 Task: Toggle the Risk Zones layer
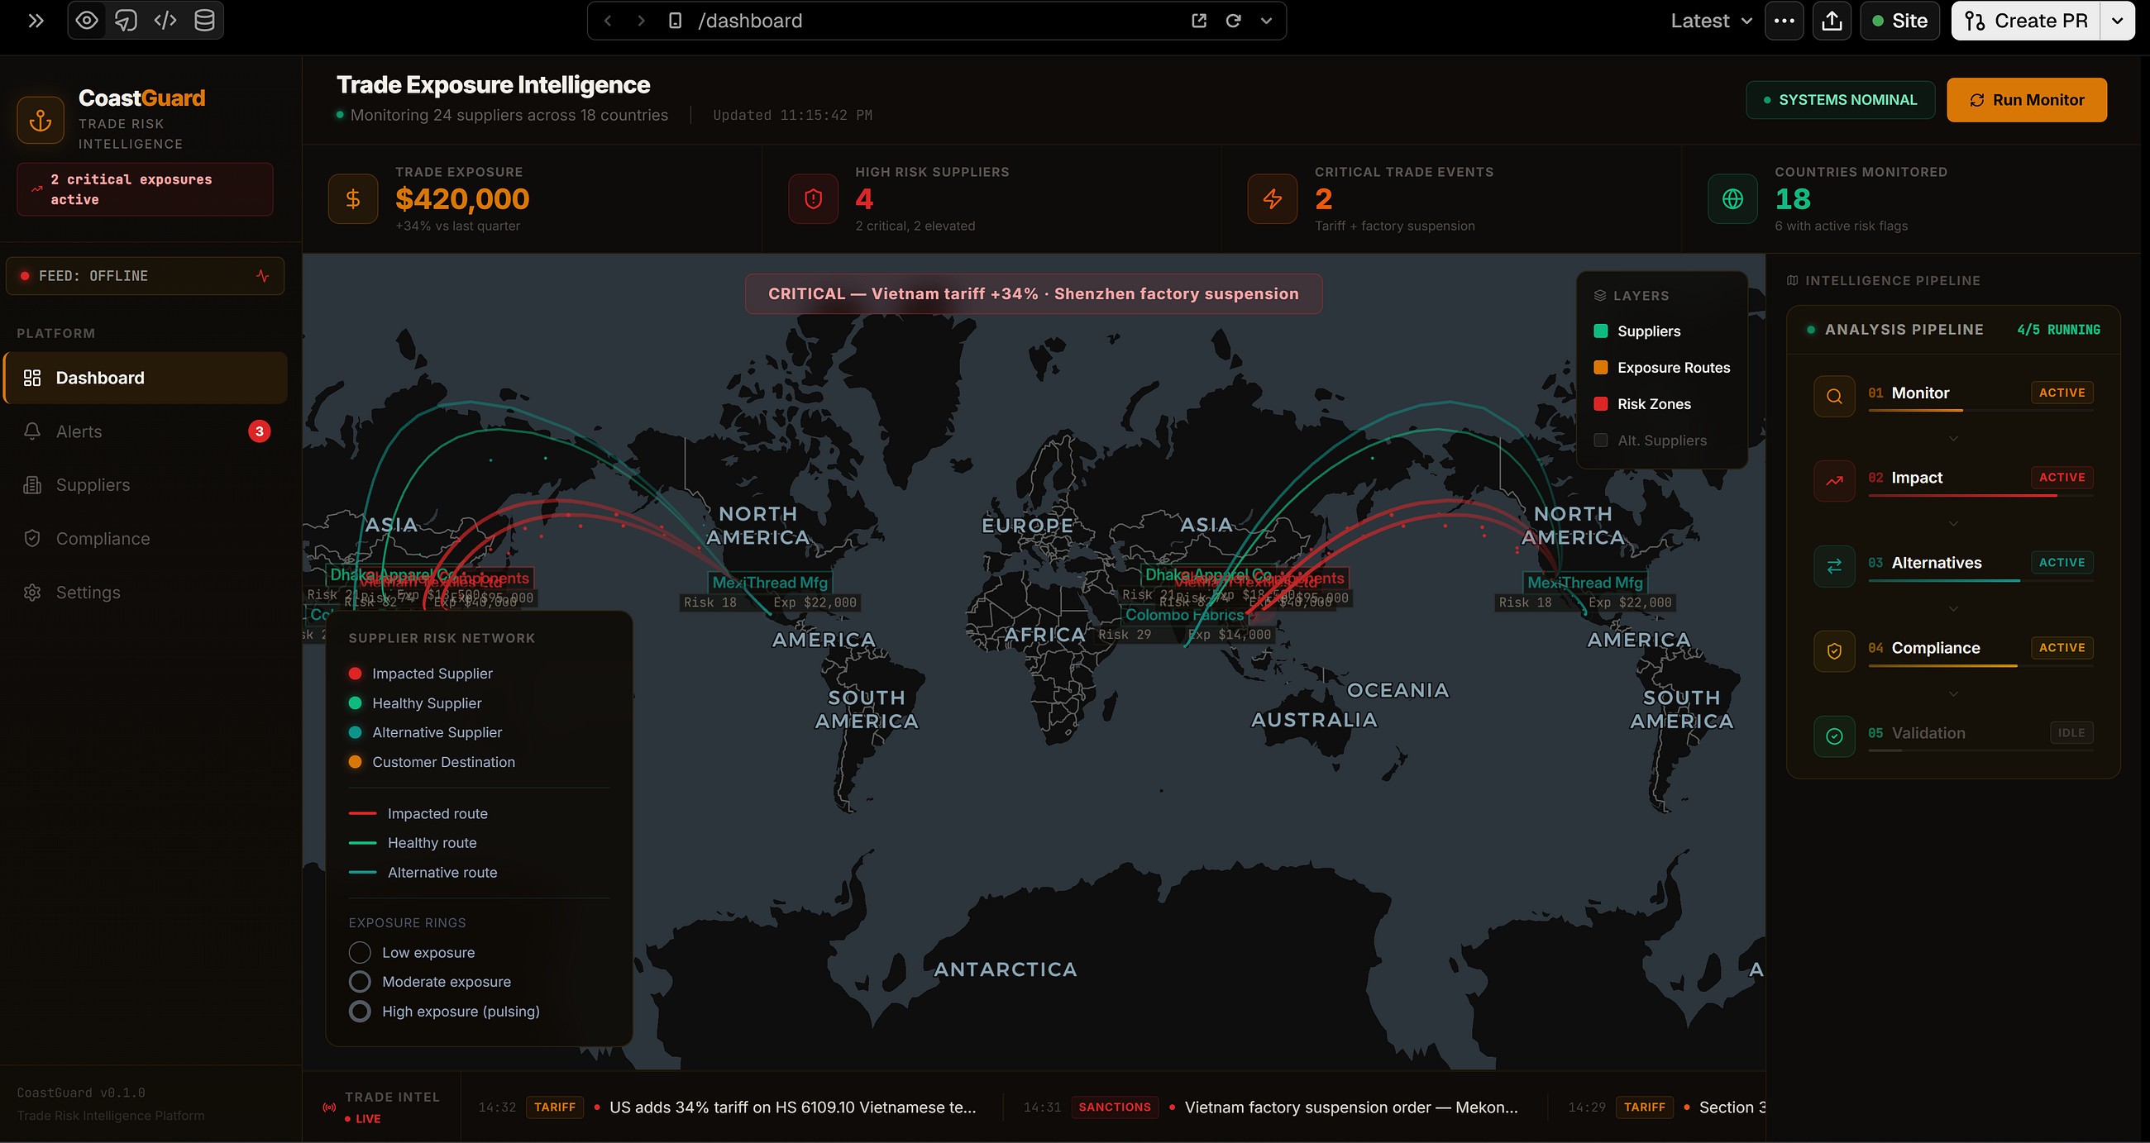1641,405
